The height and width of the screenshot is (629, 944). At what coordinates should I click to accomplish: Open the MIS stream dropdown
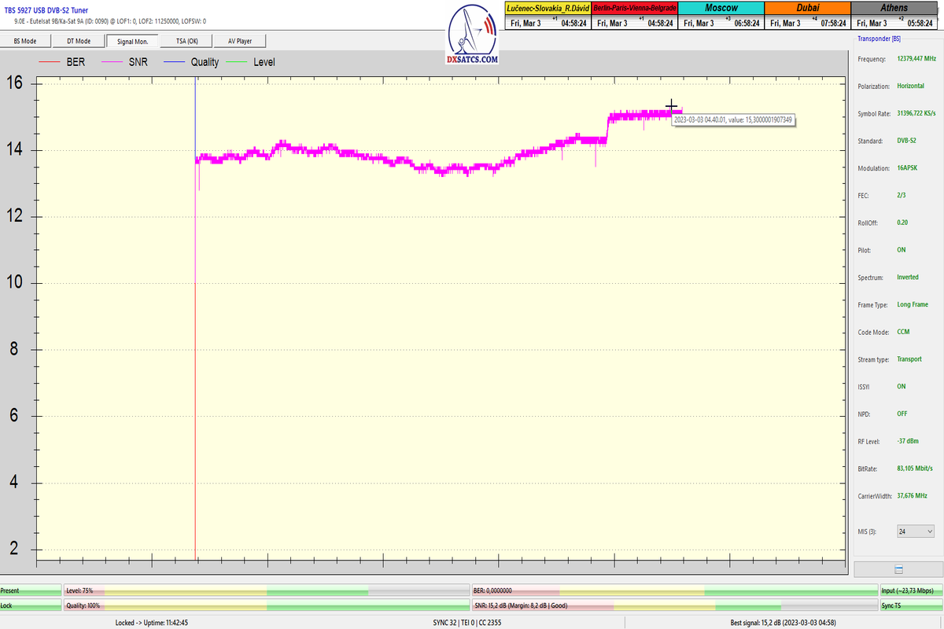[x=916, y=532]
